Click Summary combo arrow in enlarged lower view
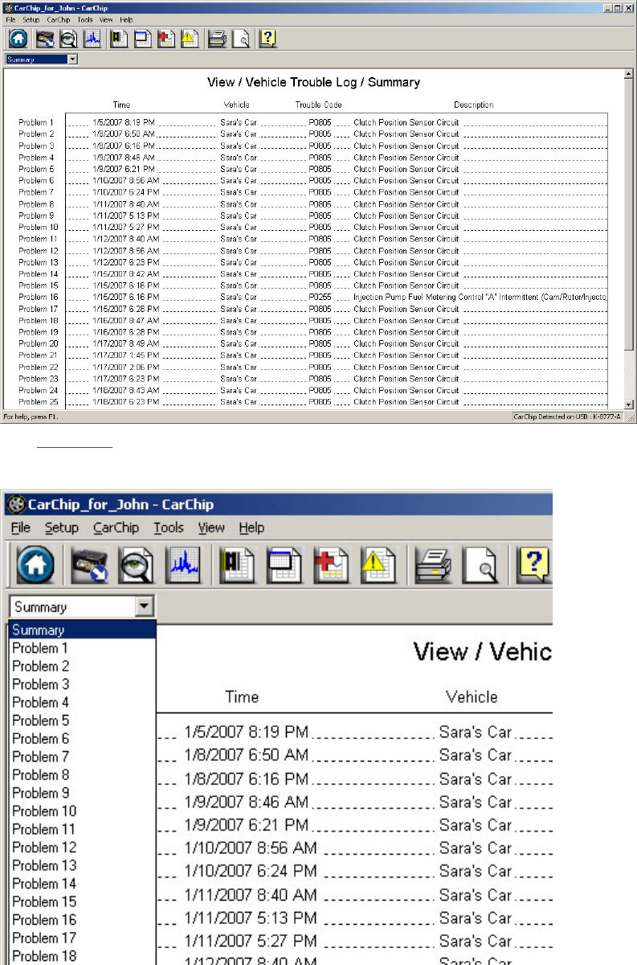637x965 pixels. tap(145, 607)
